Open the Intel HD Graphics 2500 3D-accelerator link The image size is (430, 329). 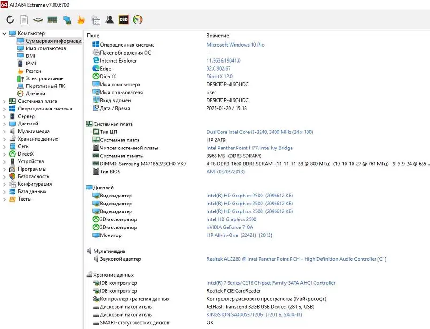tap(231, 219)
